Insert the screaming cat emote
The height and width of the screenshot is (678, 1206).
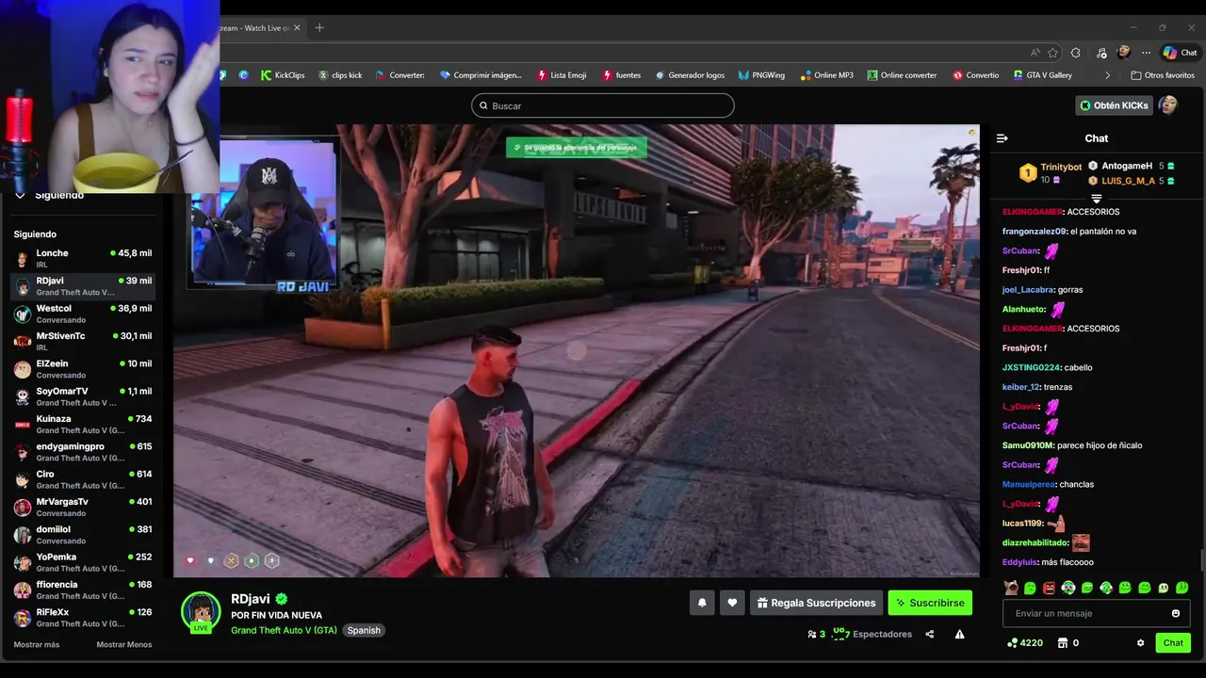[x=1011, y=588]
